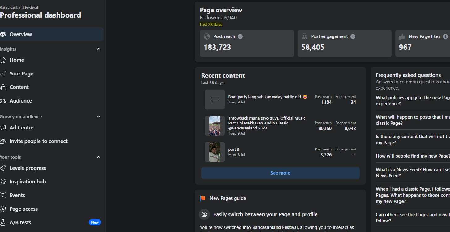This screenshot has height=232, width=450.
Task: Open the Throwback Official Music post thumbnail
Action: 215,126
